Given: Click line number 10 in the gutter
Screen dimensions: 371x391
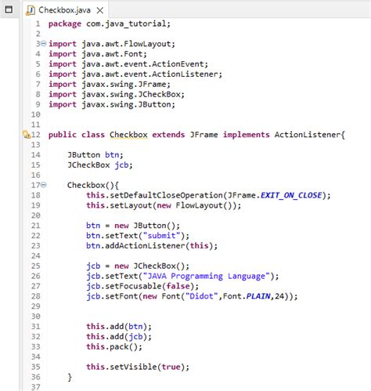Looking at the screenshot, I should 36,114.
